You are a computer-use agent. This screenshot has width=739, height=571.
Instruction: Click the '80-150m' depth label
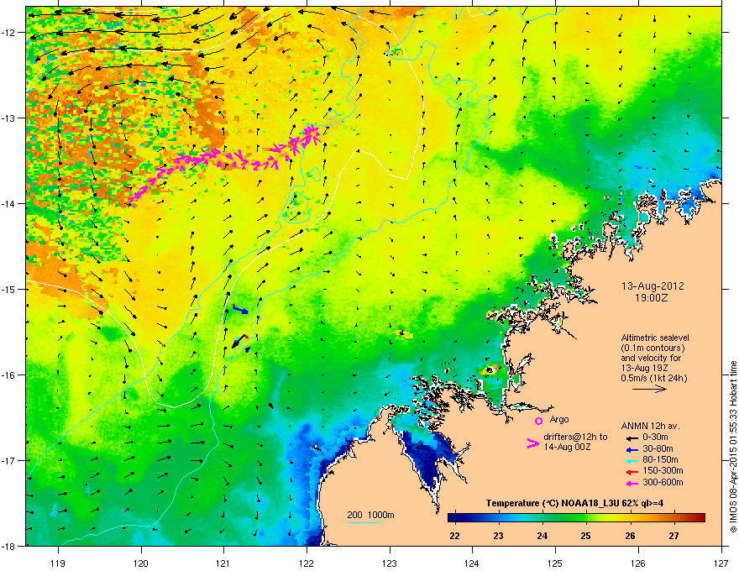[x=660, y=460]
